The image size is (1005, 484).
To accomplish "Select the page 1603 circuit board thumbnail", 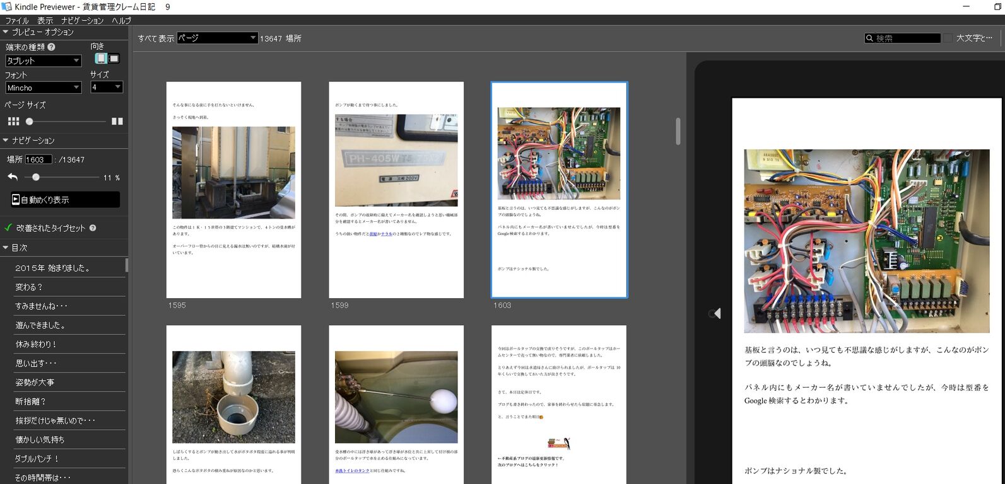I will point(560,190).
